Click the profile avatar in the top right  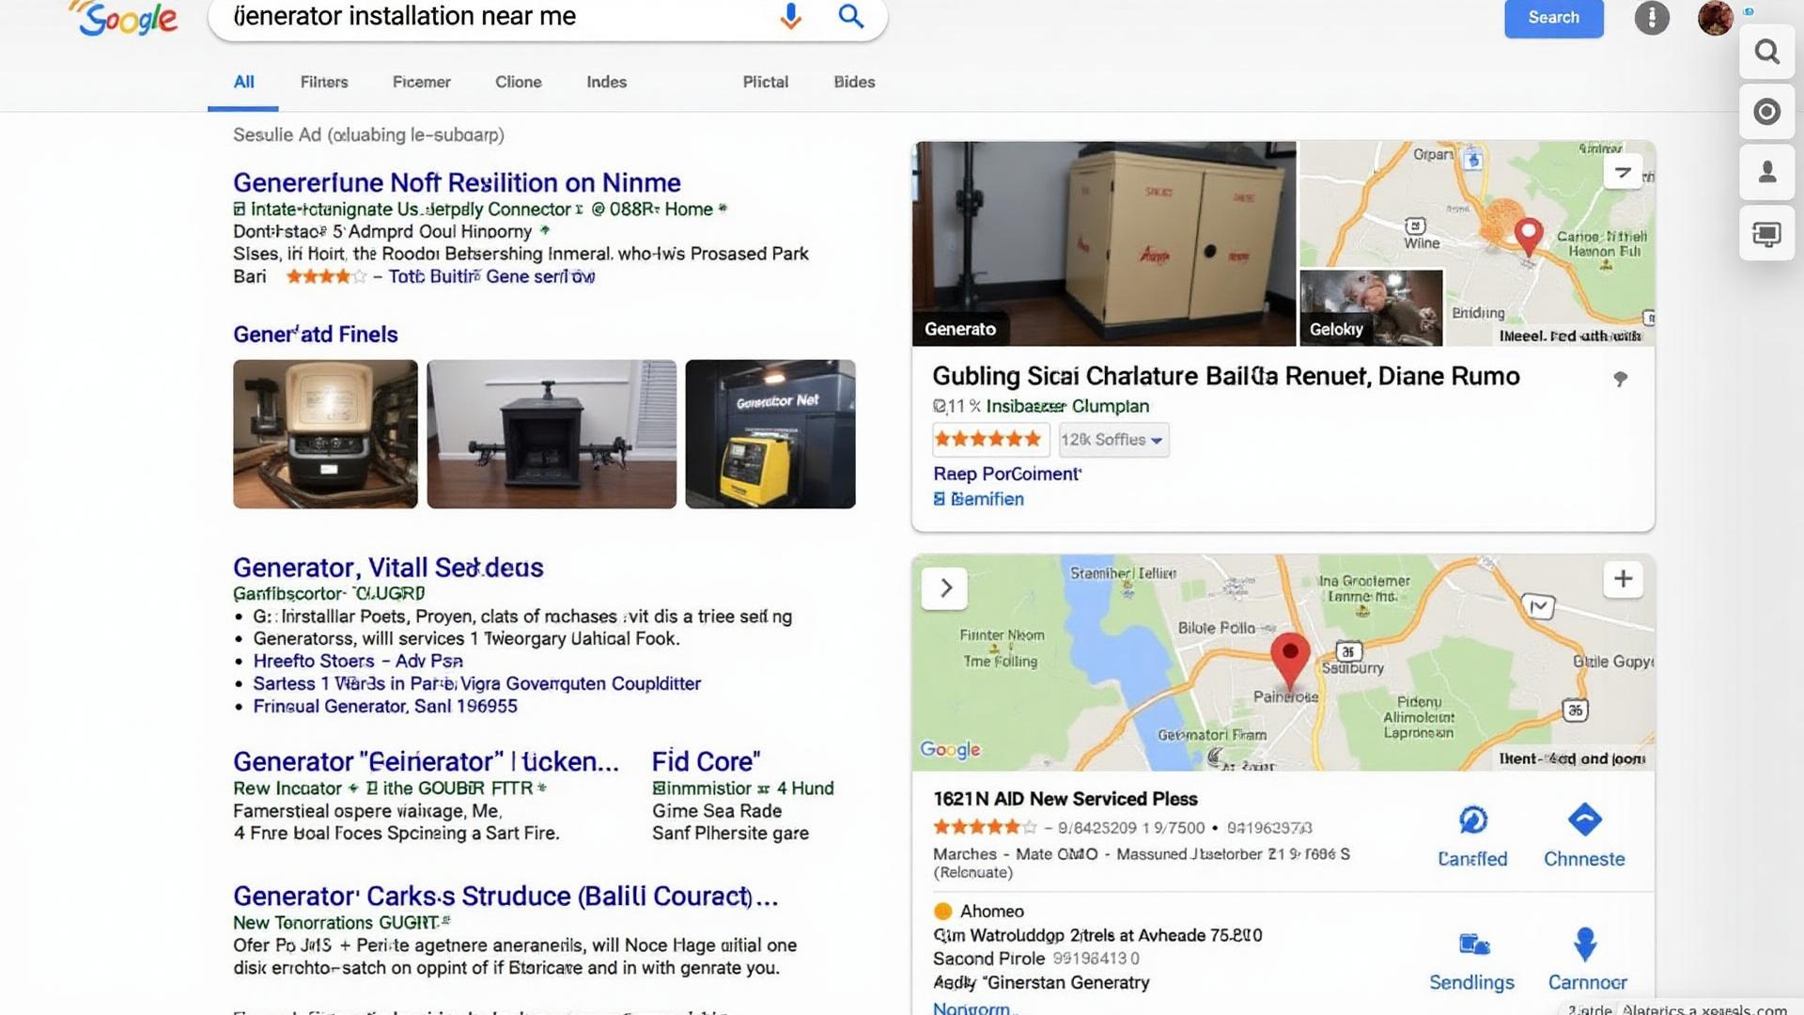pyautogui.click(x=1715, y=17)
